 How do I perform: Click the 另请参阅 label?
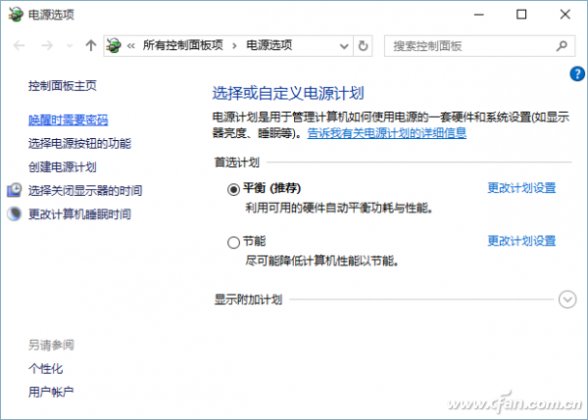click(x=51, y=345)
